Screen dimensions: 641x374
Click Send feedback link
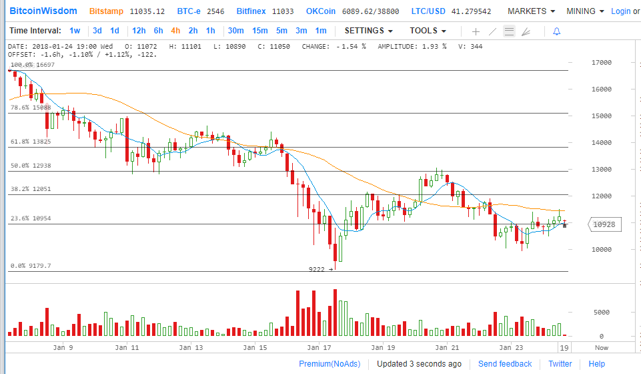click(505, 364)
